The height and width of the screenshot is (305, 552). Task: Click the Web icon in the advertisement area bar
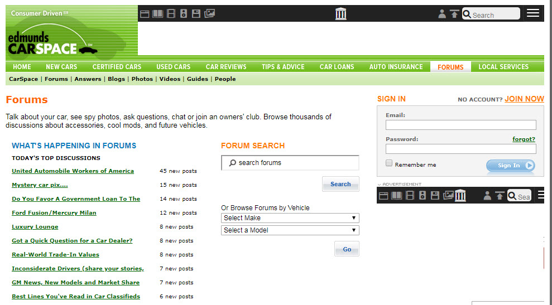(383, 196)
